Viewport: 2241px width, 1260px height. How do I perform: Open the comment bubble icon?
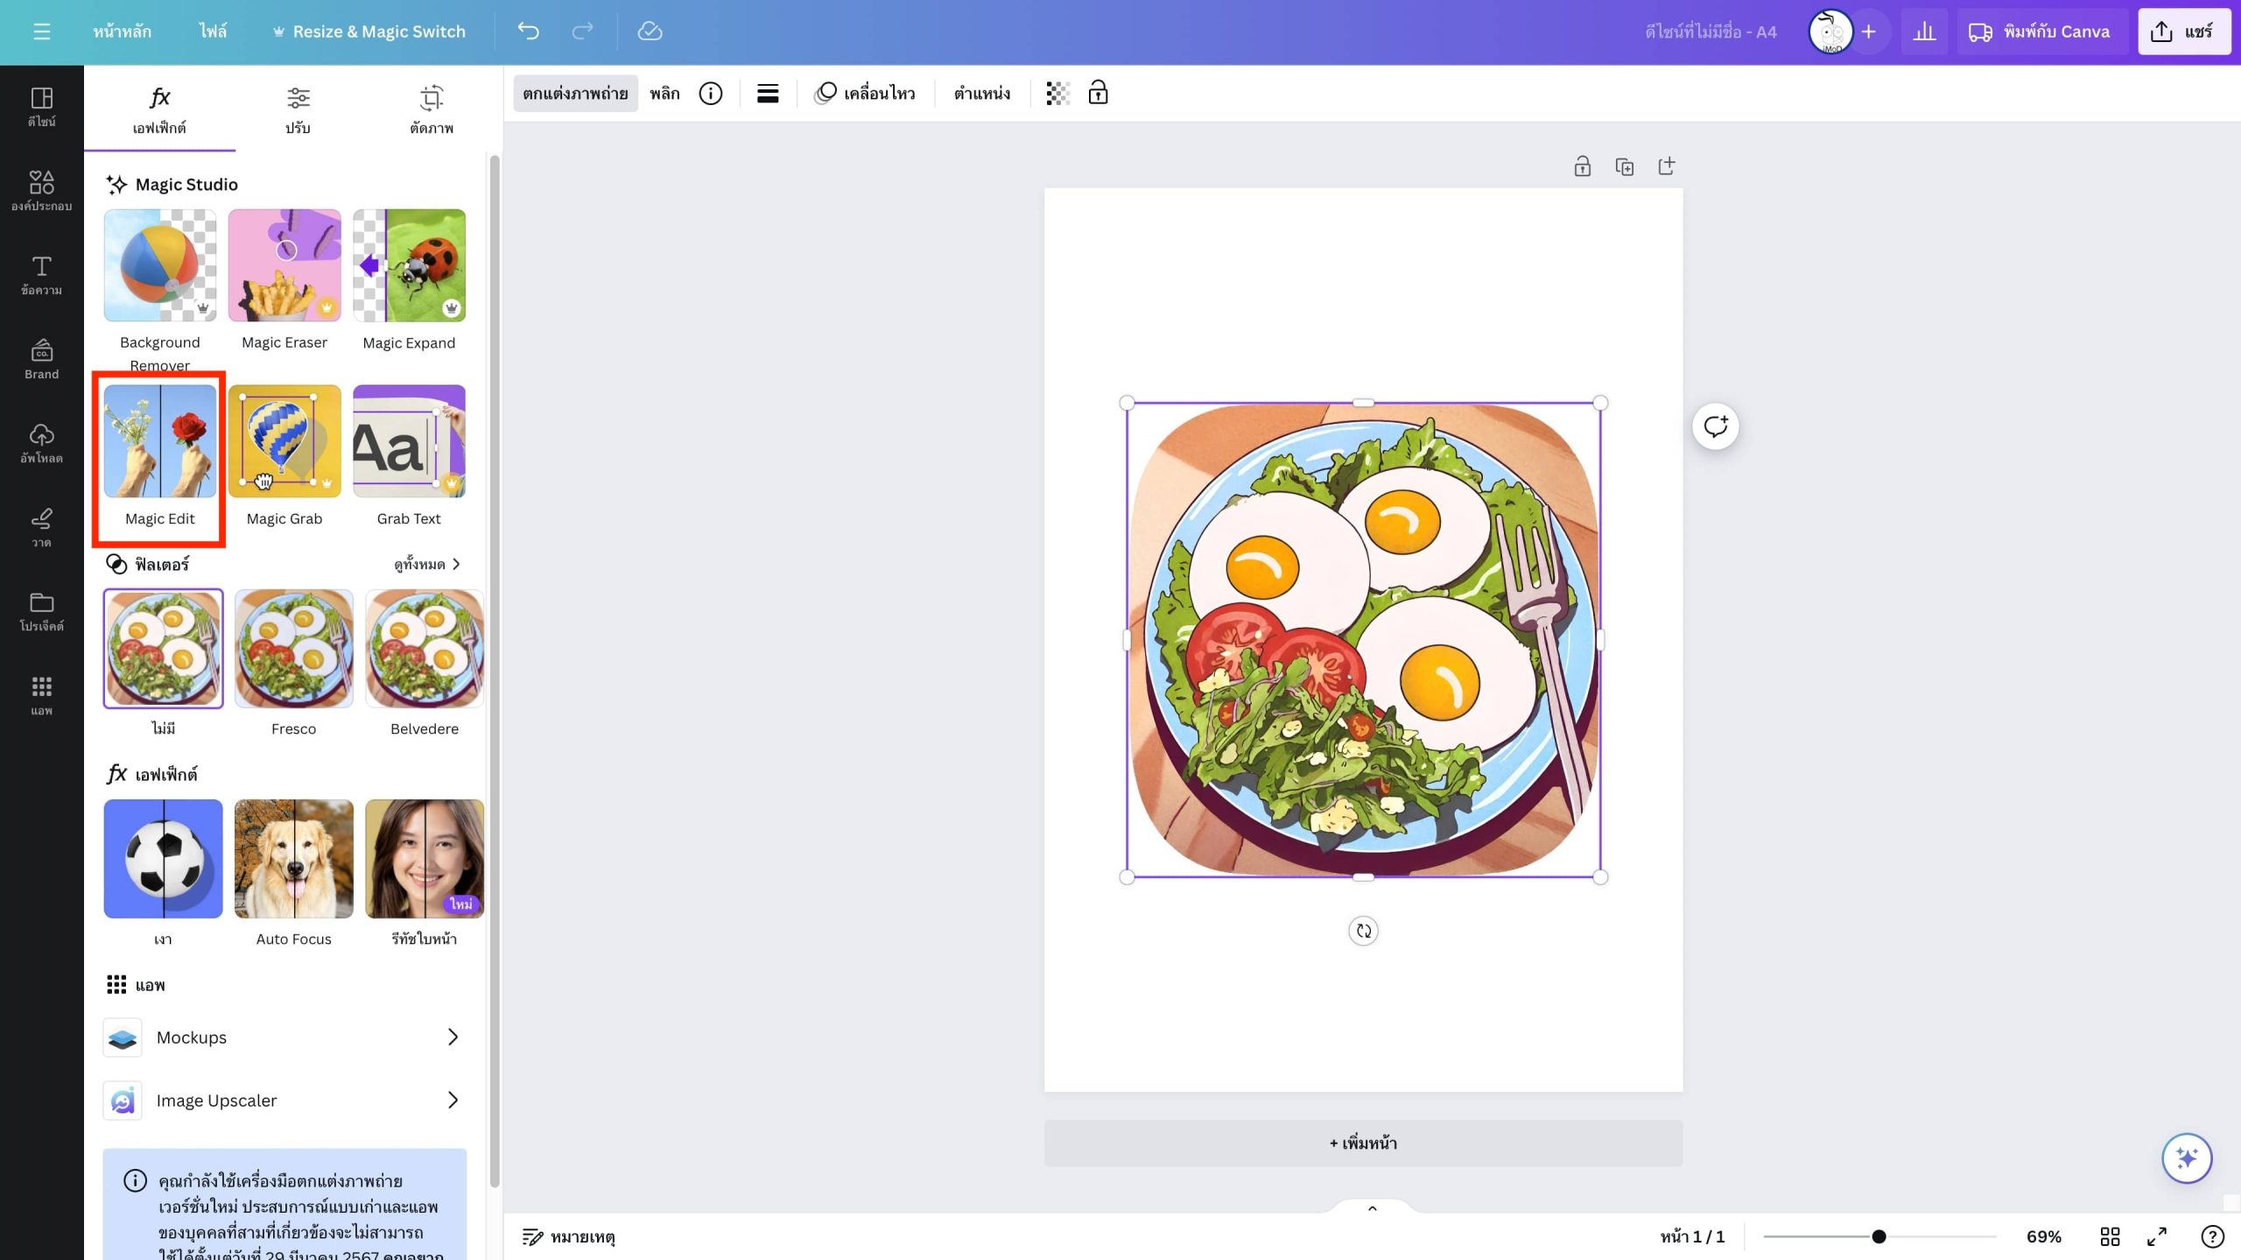[x=1715, y=426]
